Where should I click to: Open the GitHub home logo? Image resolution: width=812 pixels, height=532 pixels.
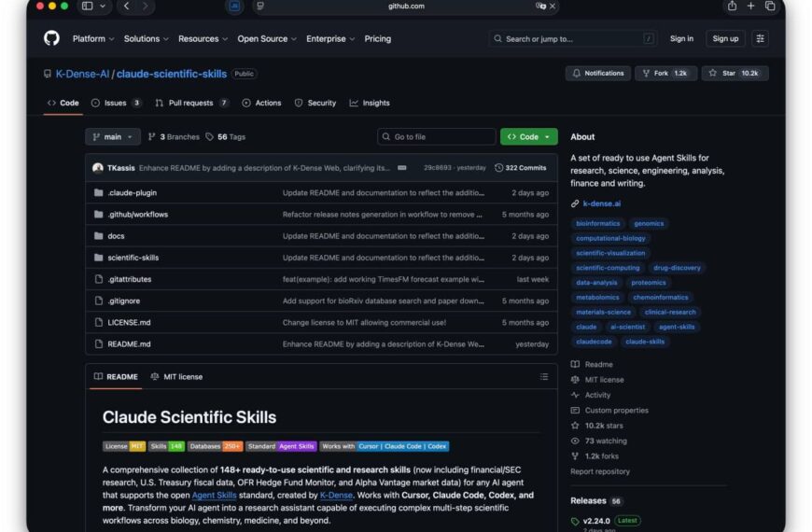pyautogui.click(x=51, y=38)
